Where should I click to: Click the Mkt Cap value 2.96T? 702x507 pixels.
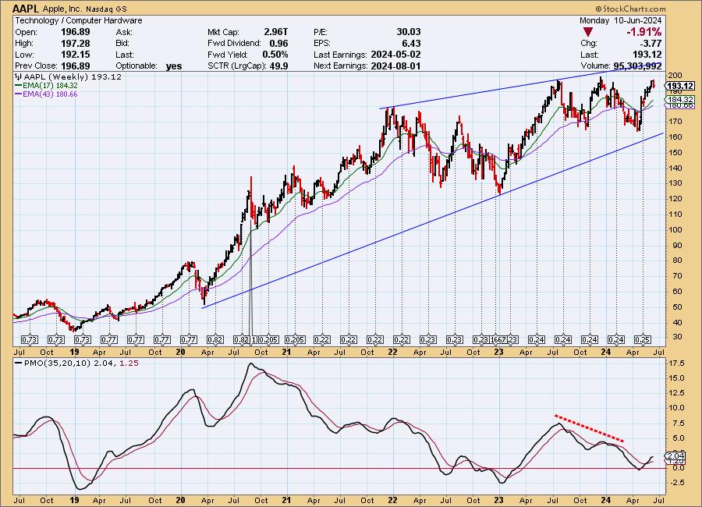(276, 32)
